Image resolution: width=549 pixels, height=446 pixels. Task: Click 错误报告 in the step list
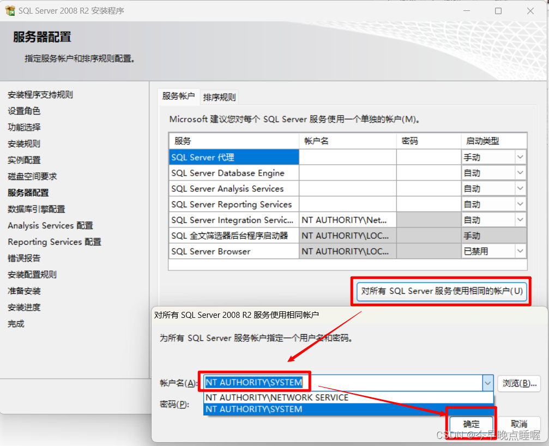pos(24,258)
